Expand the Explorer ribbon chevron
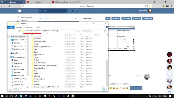Image resolution: width=174 pixels, height=98 pixels. click(x=104, y=27)
